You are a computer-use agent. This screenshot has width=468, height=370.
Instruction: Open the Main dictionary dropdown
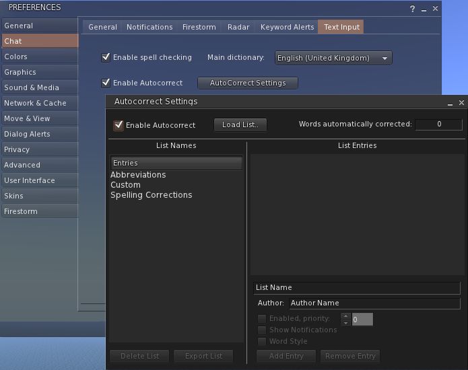point(333,59)
